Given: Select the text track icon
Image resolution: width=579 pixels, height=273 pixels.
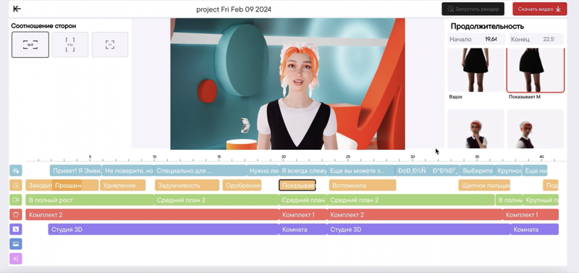Looking at the screenshot, I should pyautogui.click(x=15, y=259).
